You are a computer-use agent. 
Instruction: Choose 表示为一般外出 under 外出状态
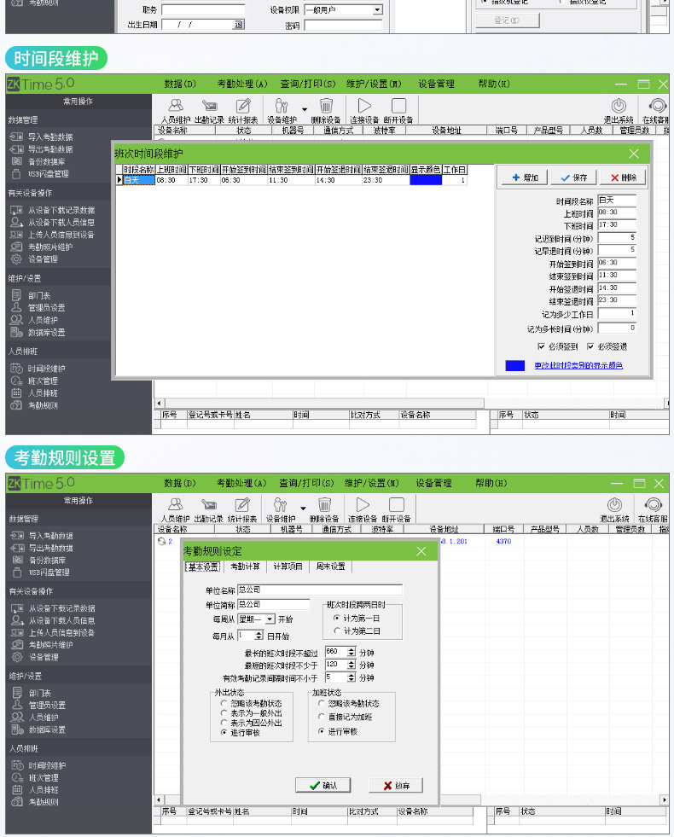[x=224, y=712]
